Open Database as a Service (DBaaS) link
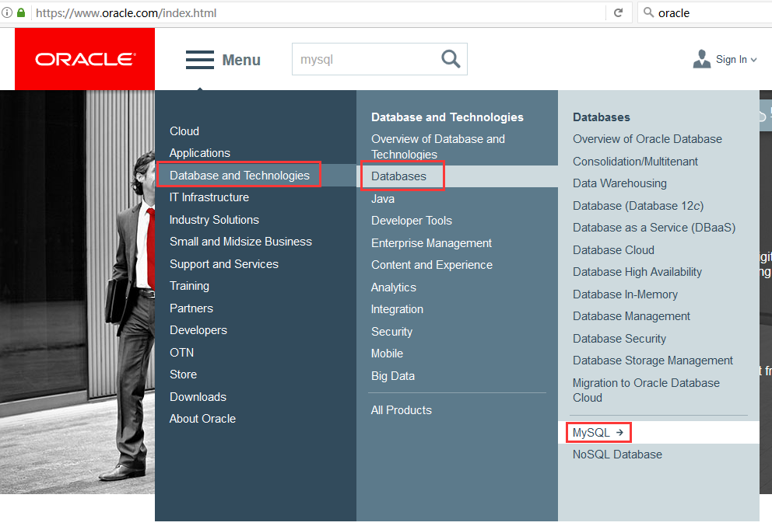772x526 pixels. coord(654,228)
